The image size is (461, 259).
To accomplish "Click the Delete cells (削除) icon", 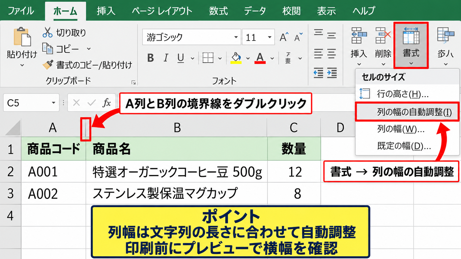I will [383, 36].
